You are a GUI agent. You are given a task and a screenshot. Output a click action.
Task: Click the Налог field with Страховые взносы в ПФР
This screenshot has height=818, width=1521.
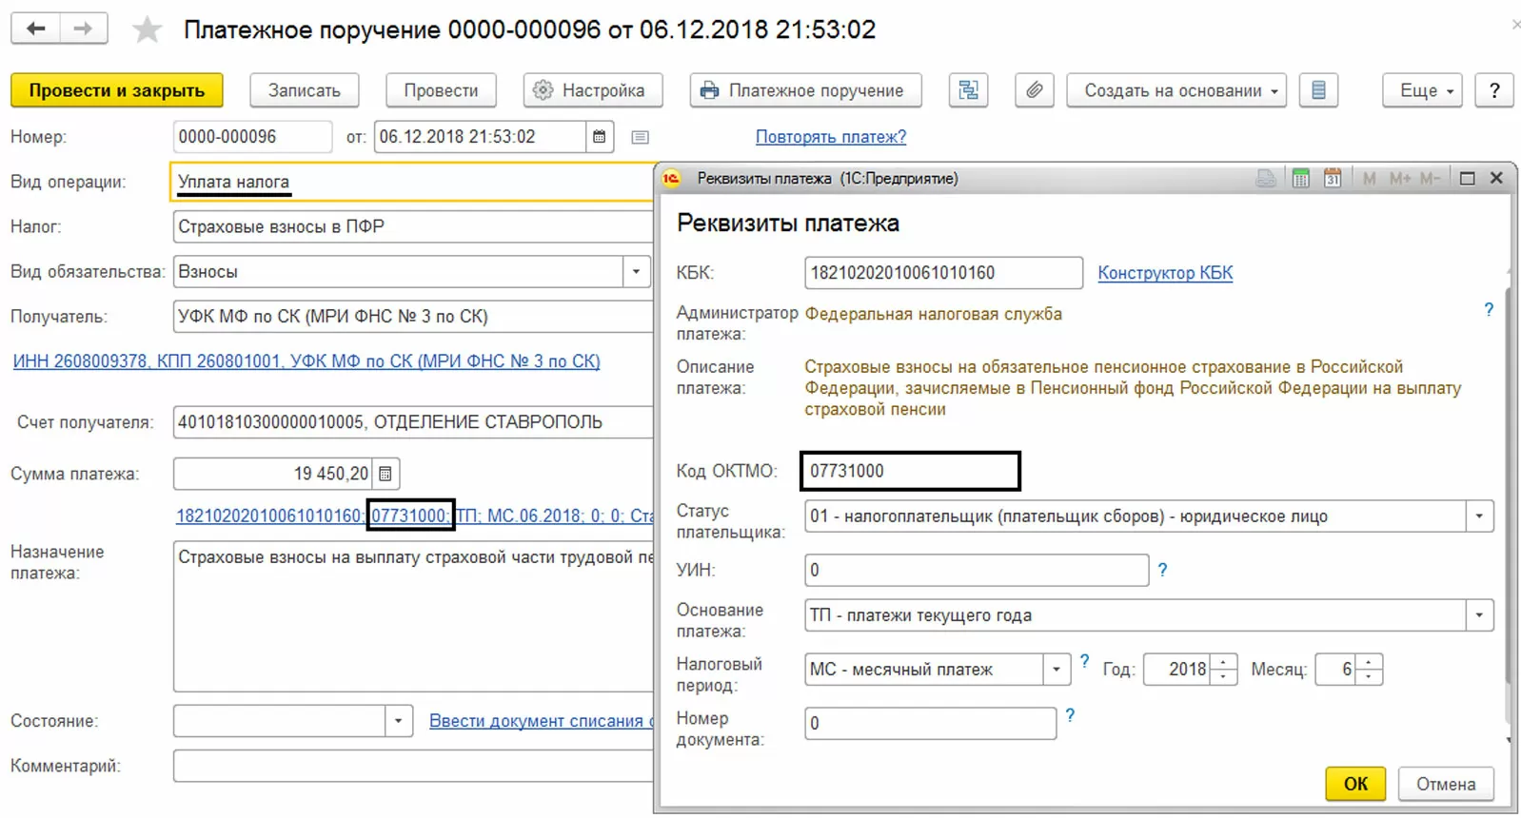coord(413,226)
